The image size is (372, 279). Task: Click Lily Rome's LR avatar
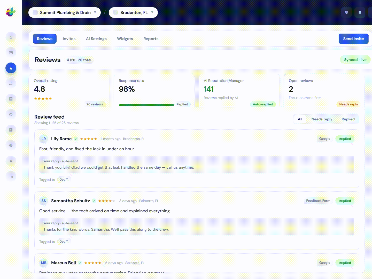[x=44, y=139]
